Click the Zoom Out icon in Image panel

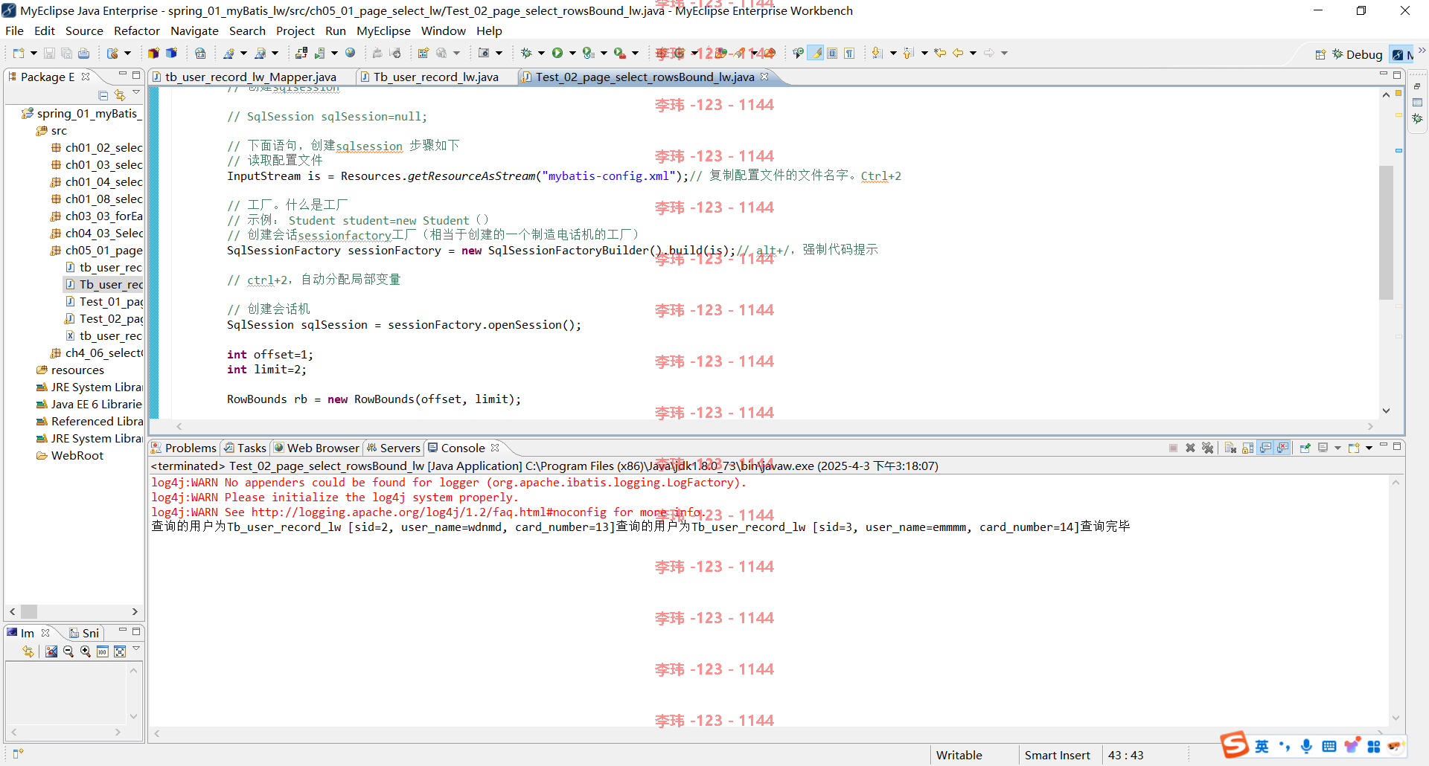point(68,651)
